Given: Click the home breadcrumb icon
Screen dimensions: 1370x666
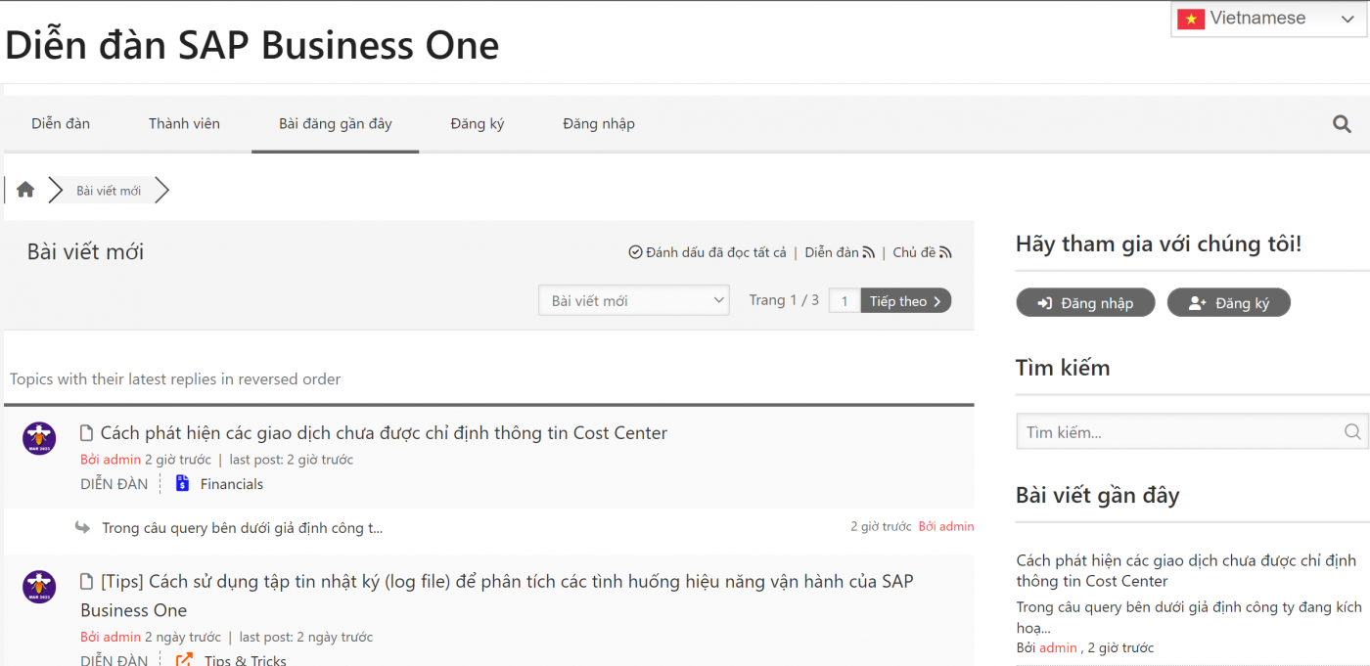Looking at the screenshot, I should click(x=25, y=189).
